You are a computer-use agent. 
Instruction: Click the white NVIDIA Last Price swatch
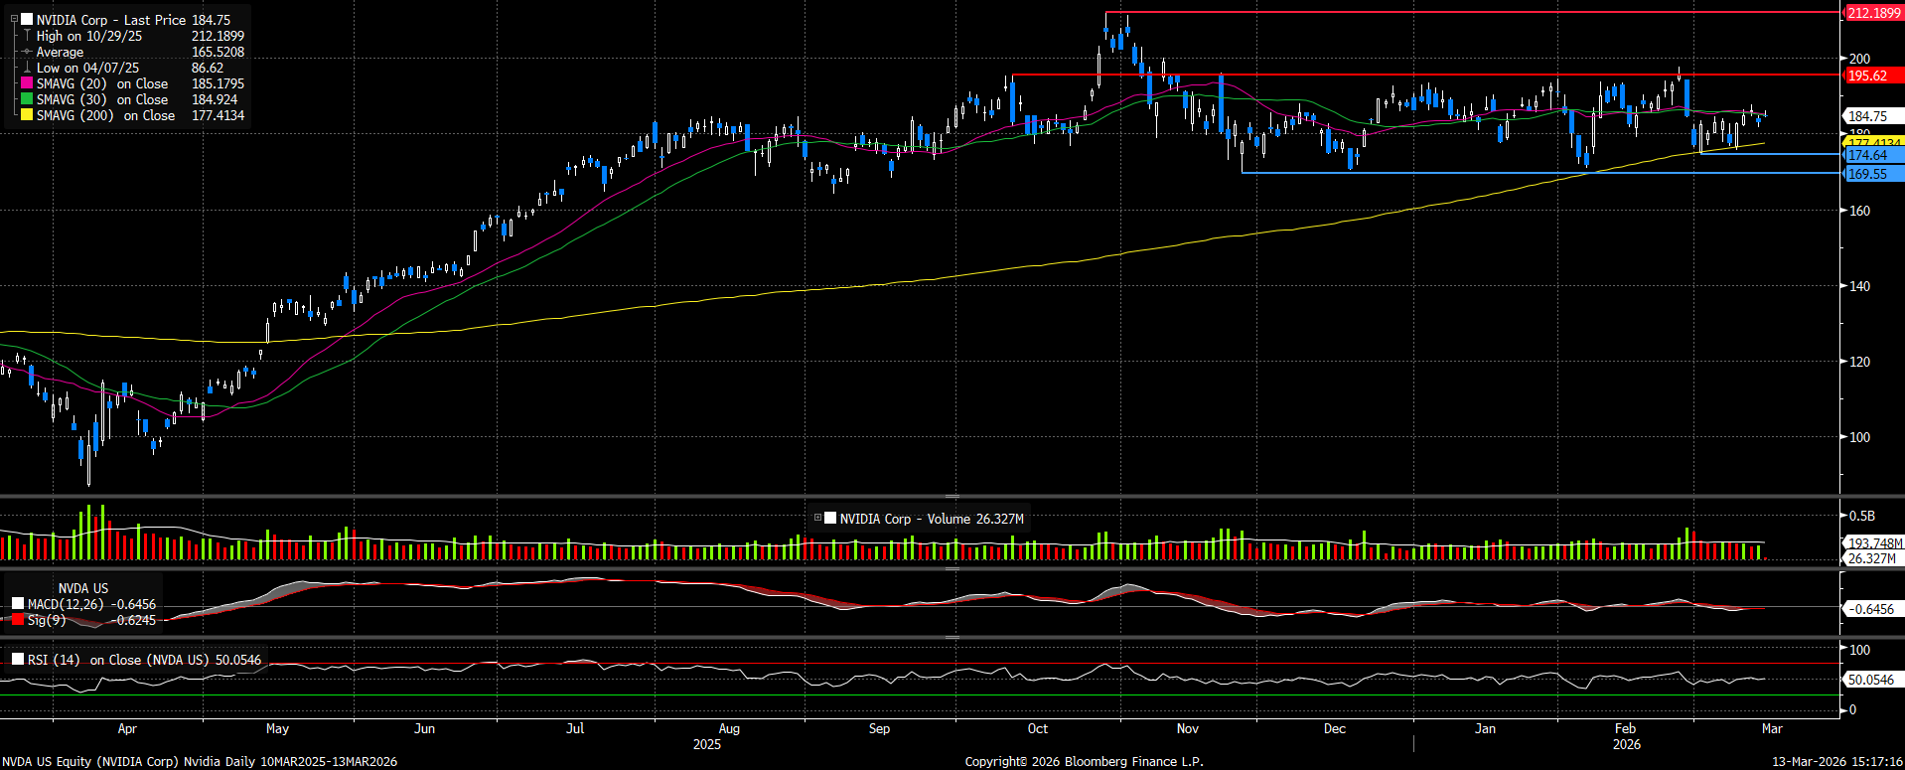(x=27, y=20)
